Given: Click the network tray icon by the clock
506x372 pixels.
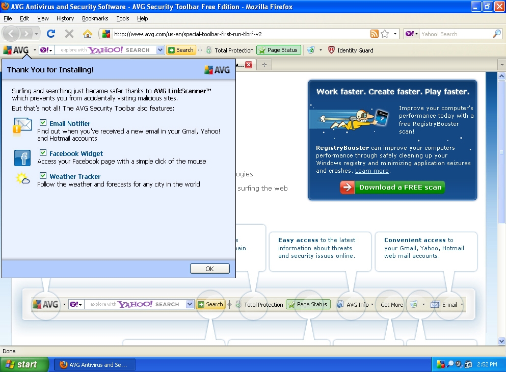Looking at the screenshot, I should [468, 364].
